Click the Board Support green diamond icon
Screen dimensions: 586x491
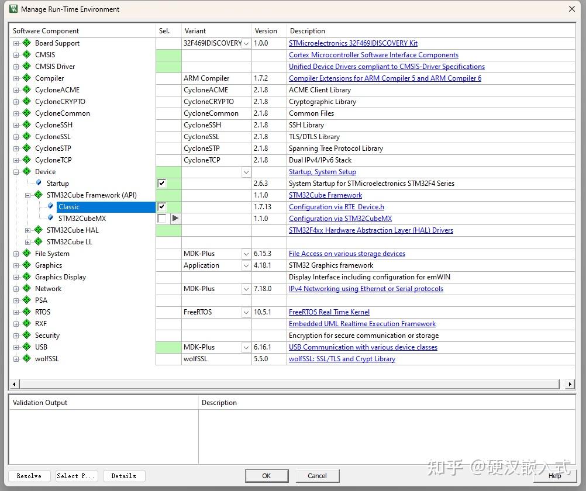[x=26, y=43]
